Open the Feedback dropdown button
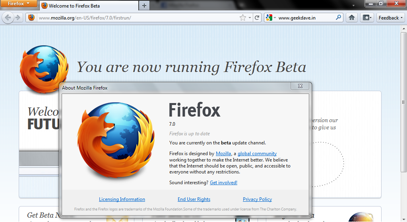 pyautogui.click(x=391, y=18)
